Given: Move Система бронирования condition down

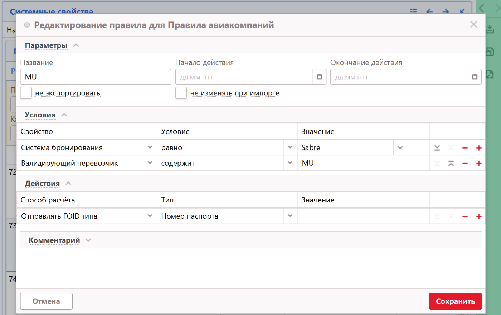Looking at the screenshot, I should pyautogui.click(x=437, y=148).
